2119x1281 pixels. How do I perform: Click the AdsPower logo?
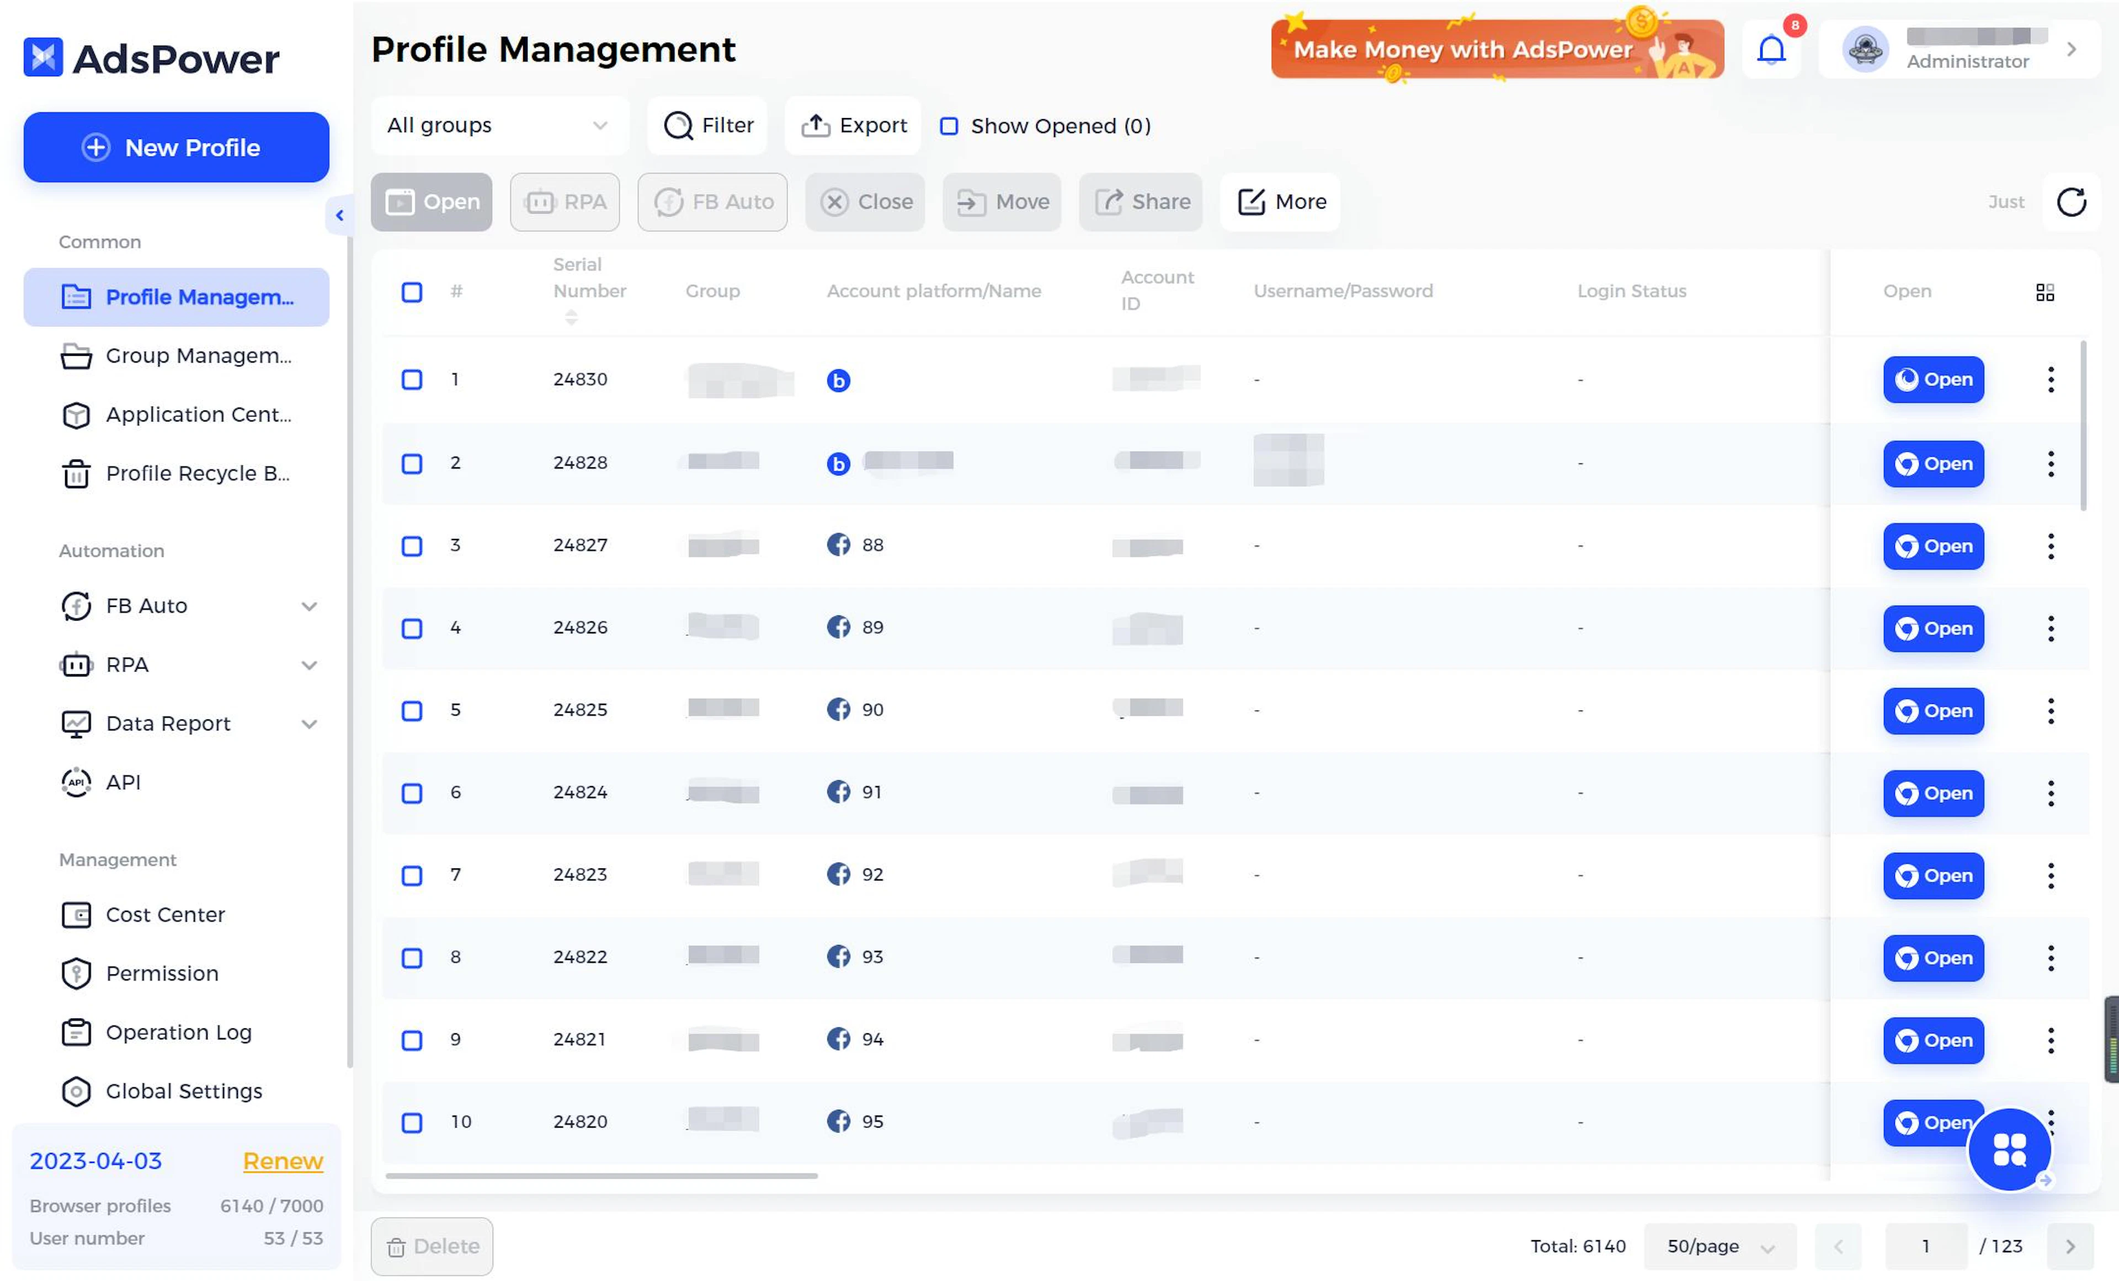151,57
